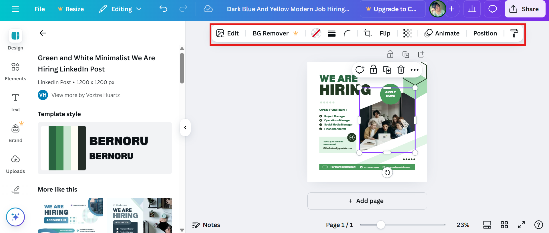Undo the last action

163,9
